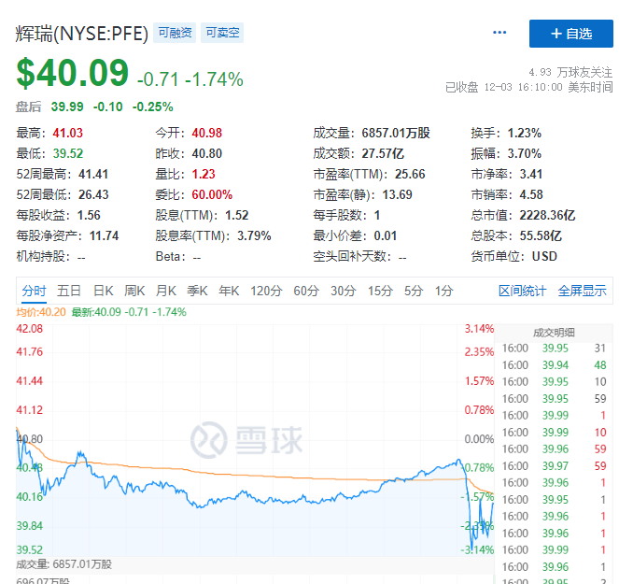Click the 可卖空 tag
Image resolution: width=619 pixels, height=584 pixels.
(x=222, y=33)
